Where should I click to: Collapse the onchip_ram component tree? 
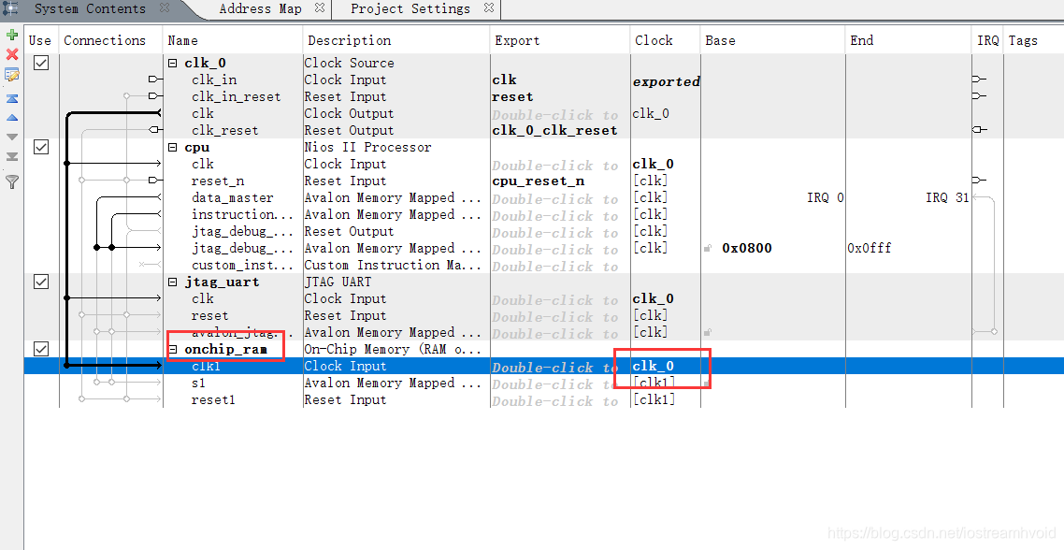tap(172, 349)
